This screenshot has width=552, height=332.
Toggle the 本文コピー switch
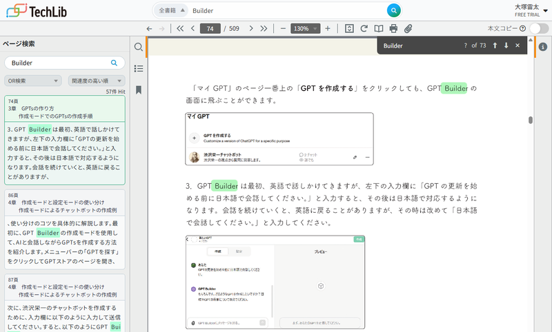tap(539, 28)
